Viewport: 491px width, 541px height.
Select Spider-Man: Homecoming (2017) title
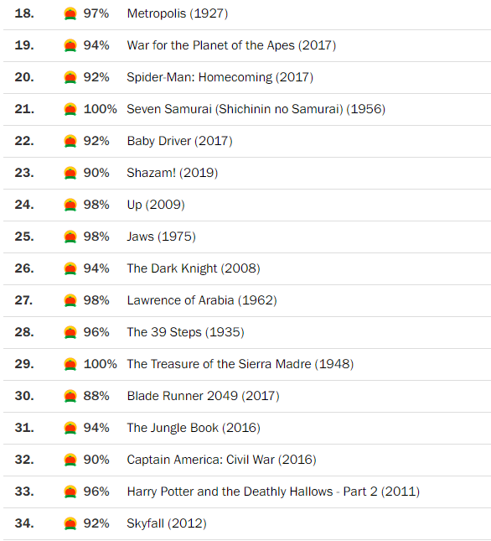(x=220, y=77)
